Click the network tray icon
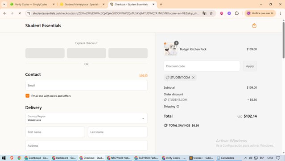The width and height of the screenshot is (285, 161). coord(256,158)
